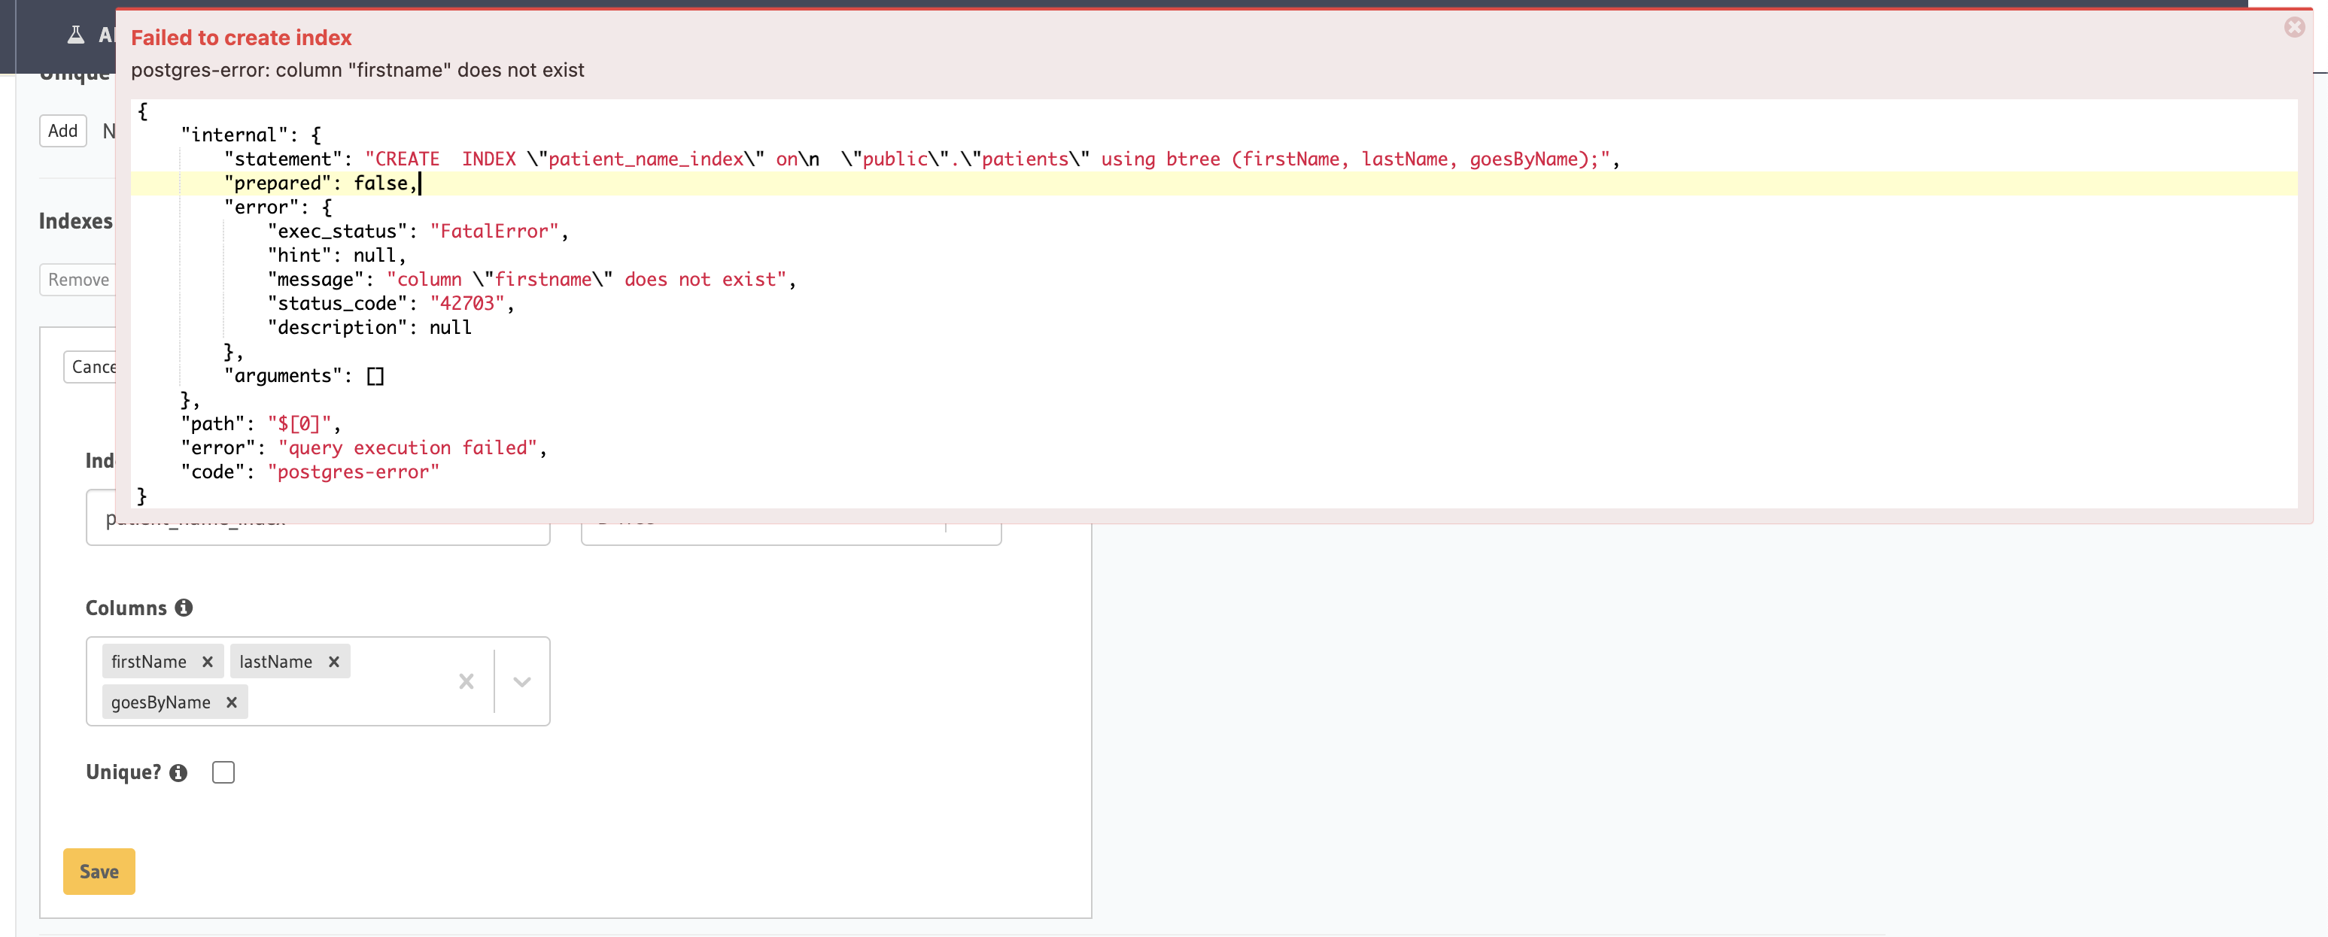
Task: Enable the Unique? checkbox
Action: tap(223, 772)
